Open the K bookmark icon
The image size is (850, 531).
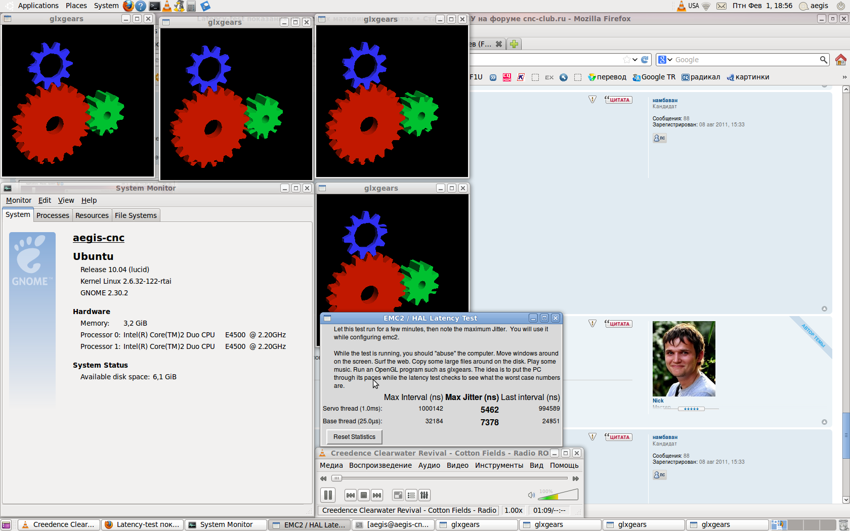click(x=521, y=77)
